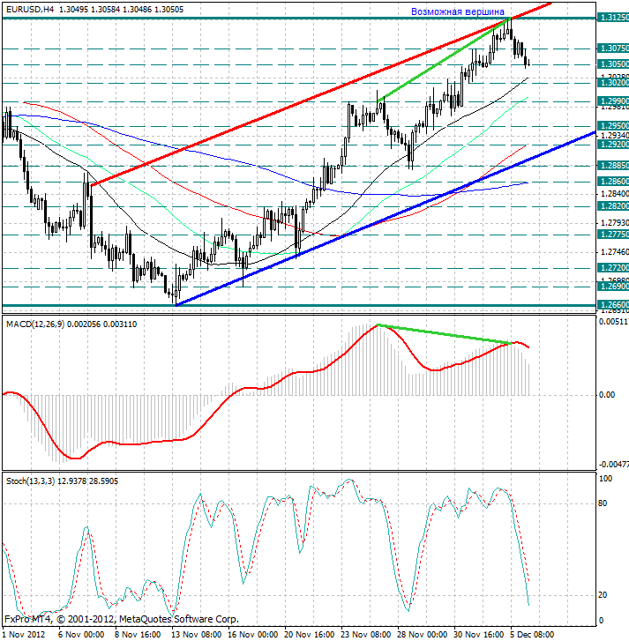This screenshot has width=629, height=641.
Task: Click the '28 Nov 00:00' time axis label
Action: click(x=422, y=635)
